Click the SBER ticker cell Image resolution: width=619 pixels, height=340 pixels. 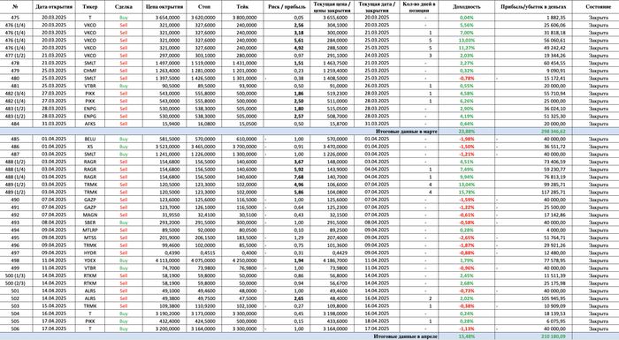click(x=90, y=223)
